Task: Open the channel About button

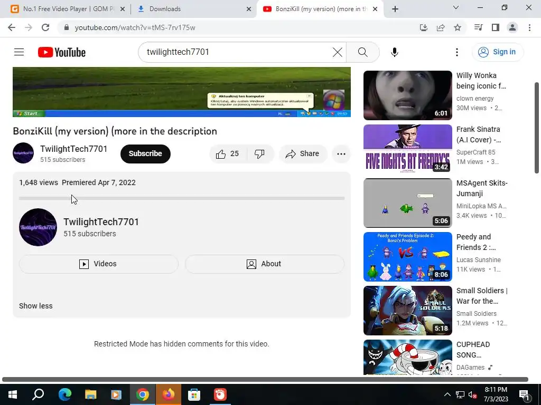Action: 264,264
